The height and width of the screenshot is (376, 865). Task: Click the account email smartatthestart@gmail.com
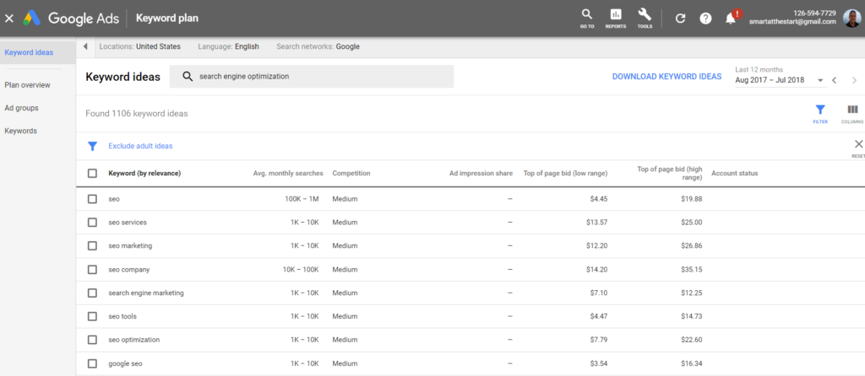(x=792, y=22)
